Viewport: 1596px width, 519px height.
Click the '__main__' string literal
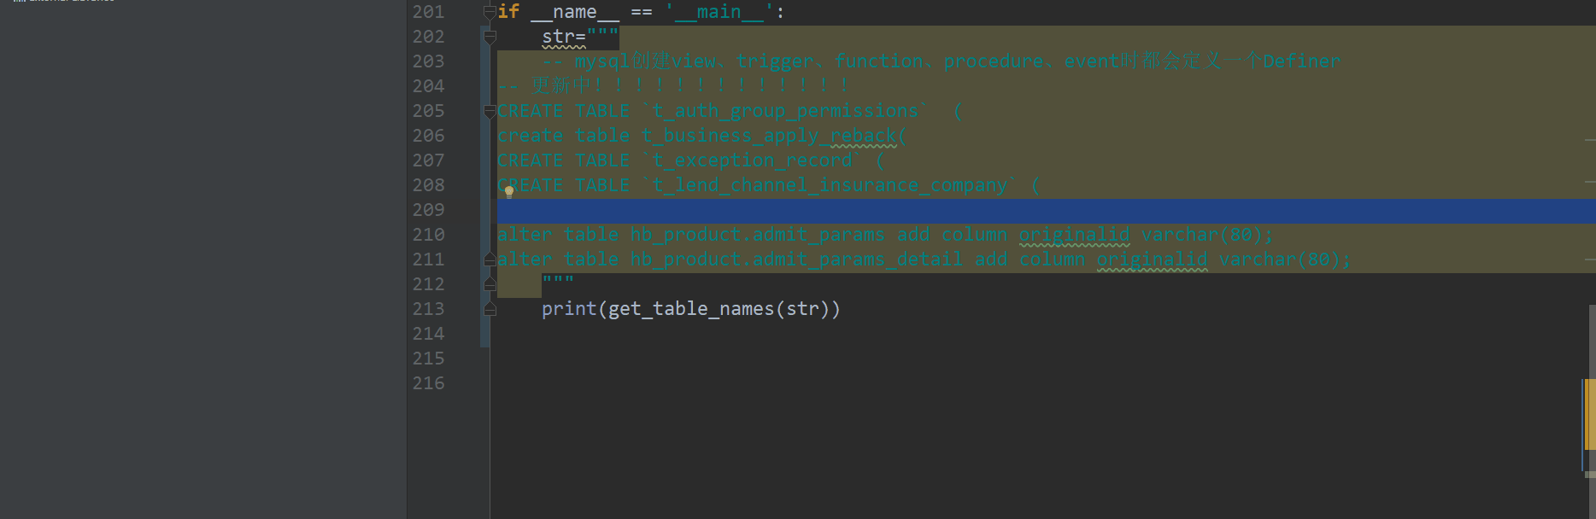(719, 12)
